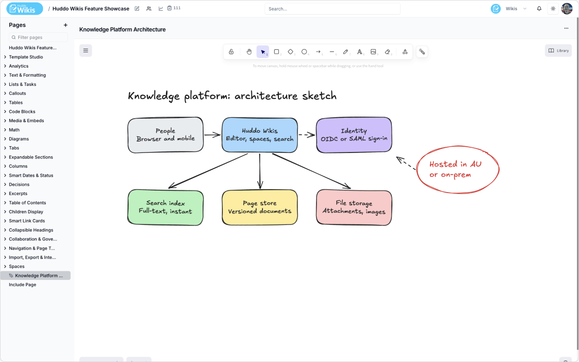Select the purple Identity box
579x362 pixels.
[x=354, y=135]
